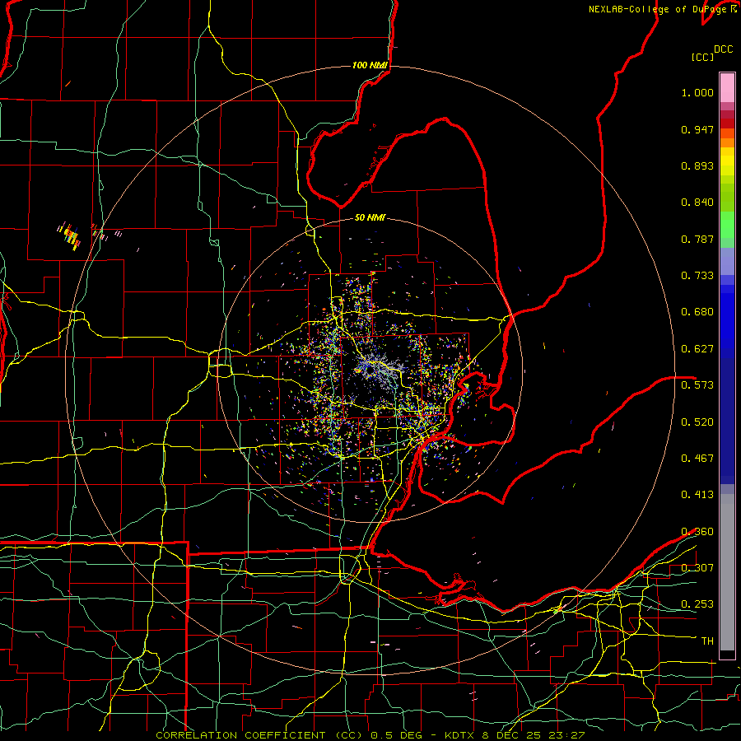
Task: Click the 0.360 legend value
Action: pos(697,532)
